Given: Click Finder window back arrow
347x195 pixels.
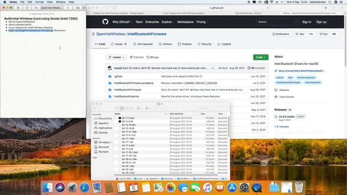Looking at the screenshot, I should click(94, 108).
